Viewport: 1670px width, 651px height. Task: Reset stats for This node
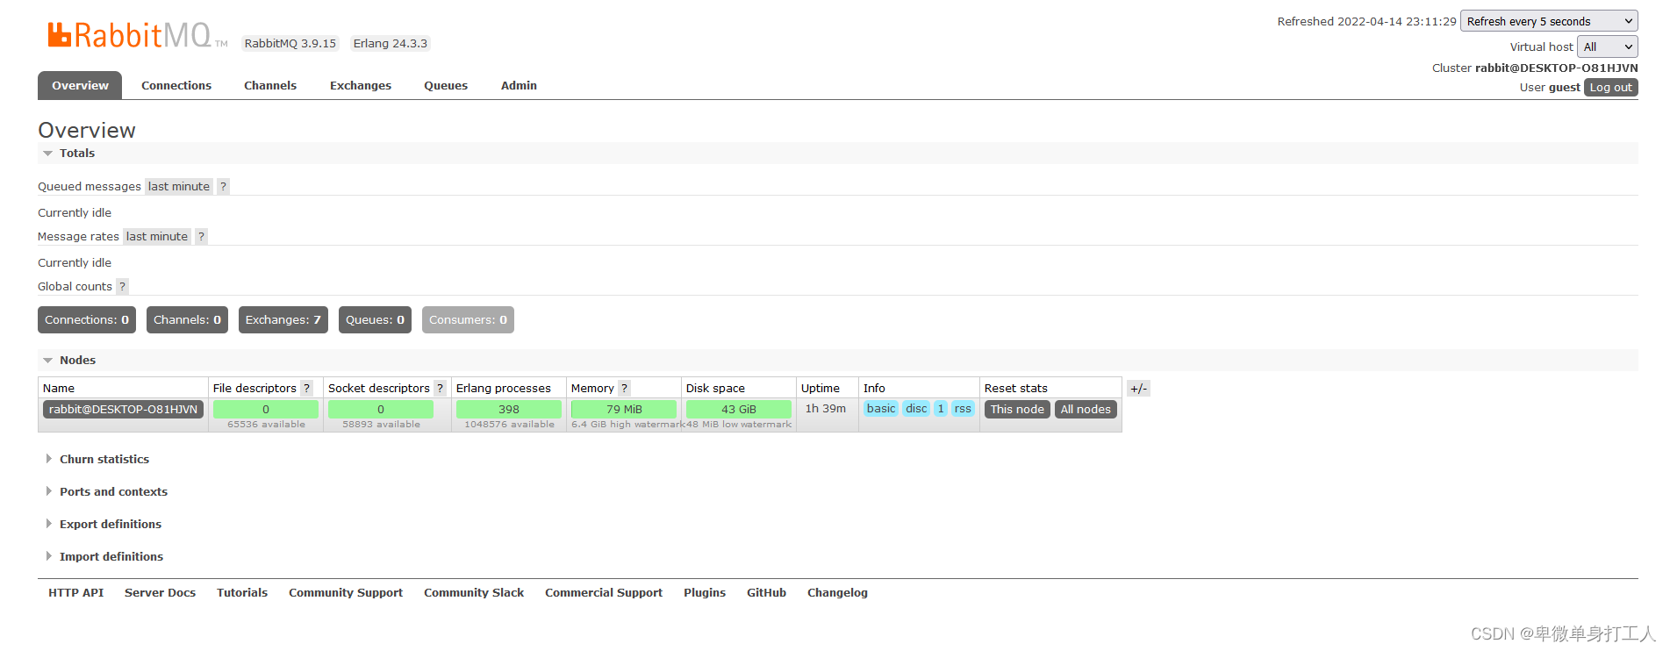click(x=1017, y=409)
